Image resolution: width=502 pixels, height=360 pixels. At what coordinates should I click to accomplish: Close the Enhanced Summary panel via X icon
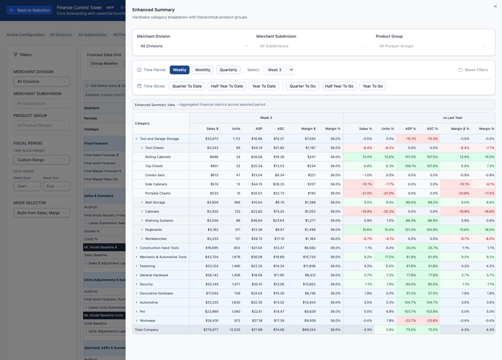(x=495, y=6)
